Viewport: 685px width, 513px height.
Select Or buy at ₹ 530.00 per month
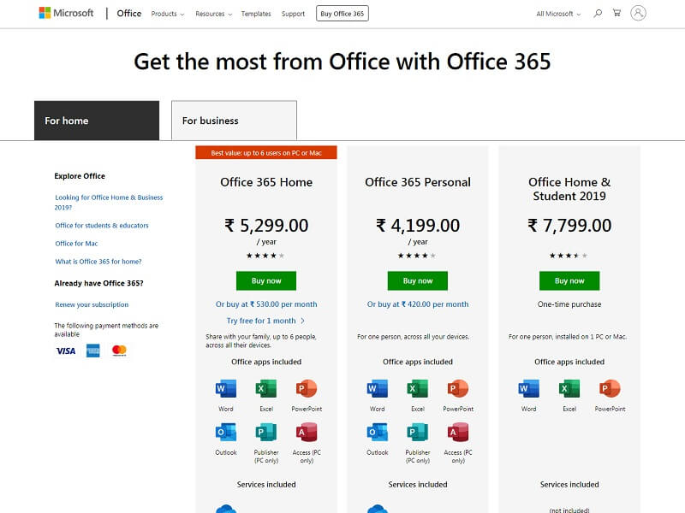click(266, 304)
